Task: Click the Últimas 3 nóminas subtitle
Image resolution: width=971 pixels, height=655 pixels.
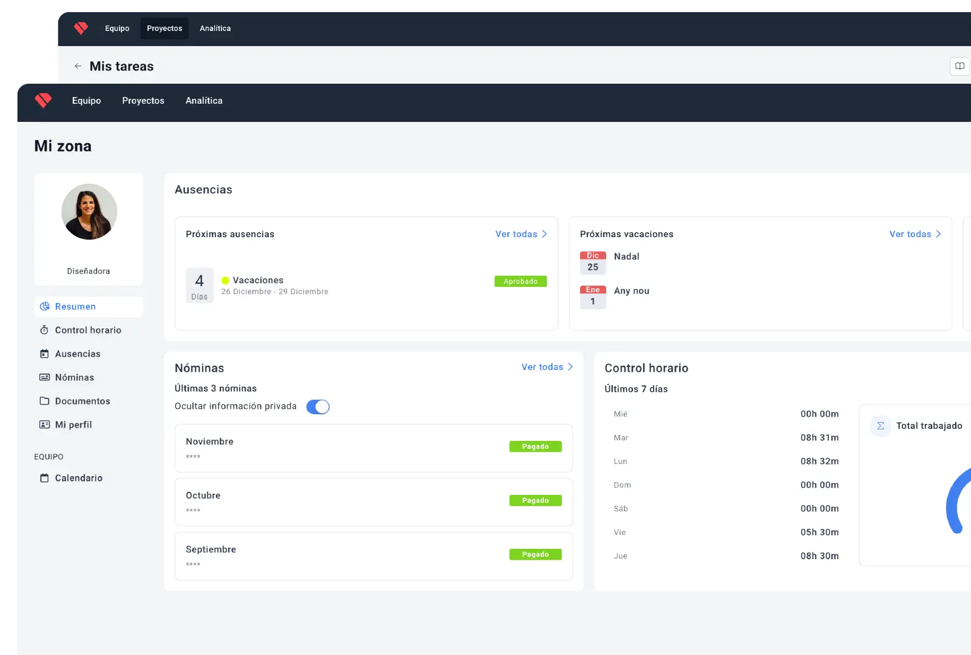Action: (215, 388)
